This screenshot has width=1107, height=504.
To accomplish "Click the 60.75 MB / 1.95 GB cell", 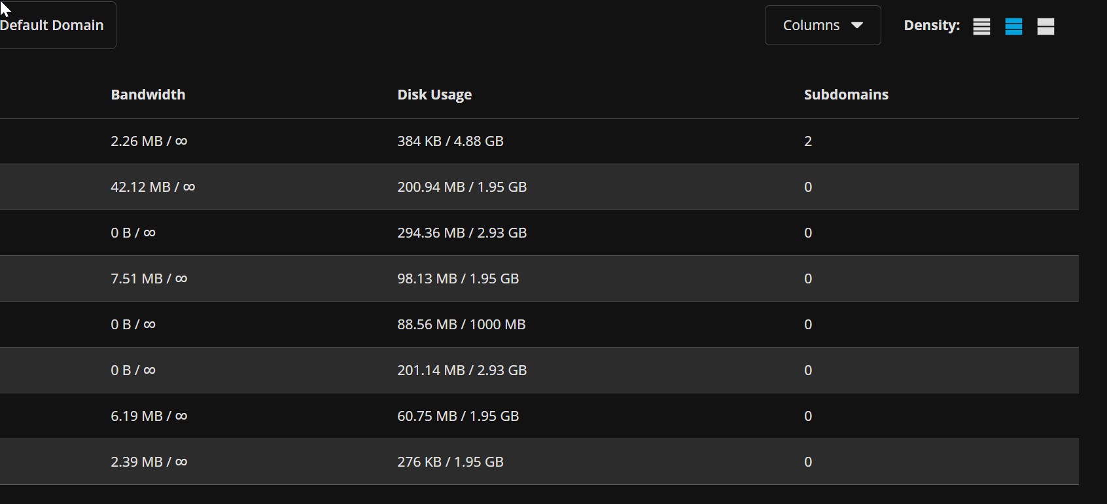I will [x=458, y=416].
